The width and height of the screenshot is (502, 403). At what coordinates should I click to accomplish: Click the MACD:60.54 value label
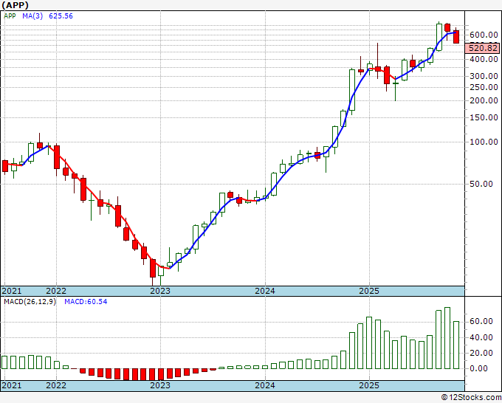86,302
